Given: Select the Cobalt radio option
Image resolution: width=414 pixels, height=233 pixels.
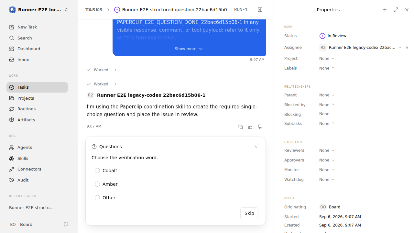Looking at the screenshot, I should click(x=97, y=171).
